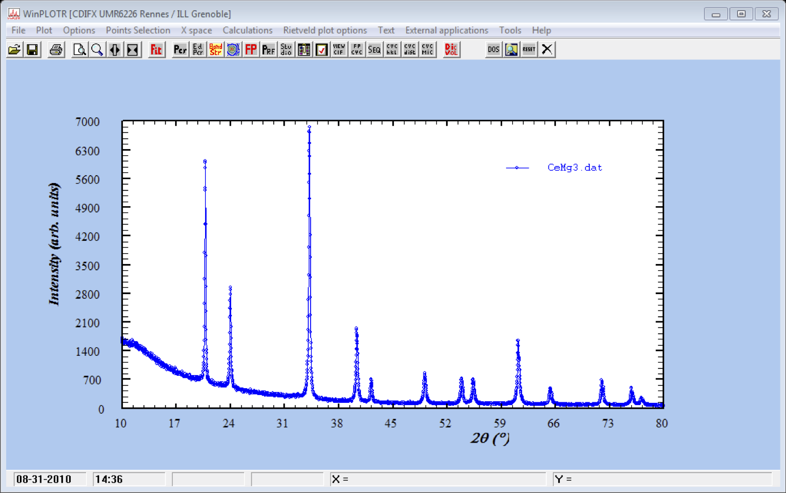The image size is (786, 493).
Task: Click the CVC hkl icon
Action: pos(392,50)
